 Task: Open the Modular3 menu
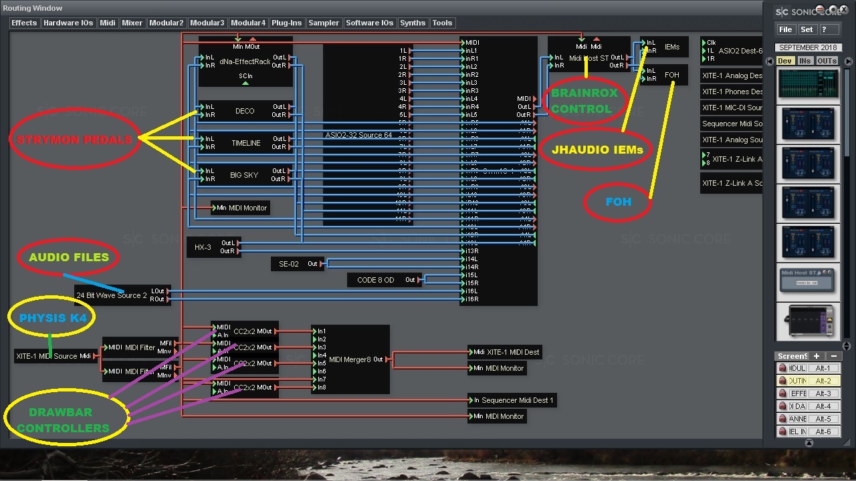(207, 23)
